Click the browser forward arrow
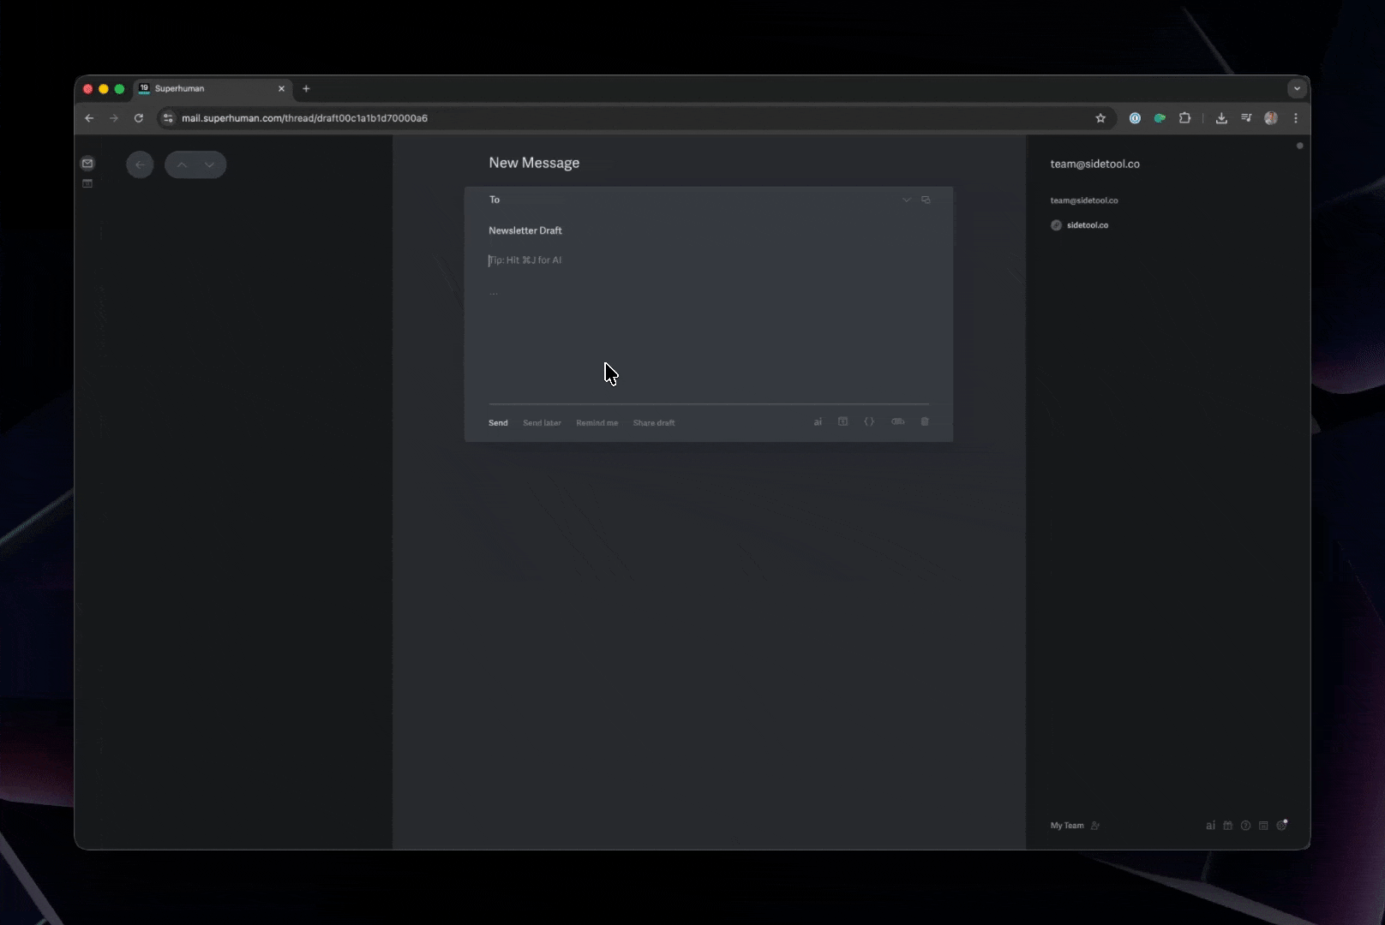 114,118
